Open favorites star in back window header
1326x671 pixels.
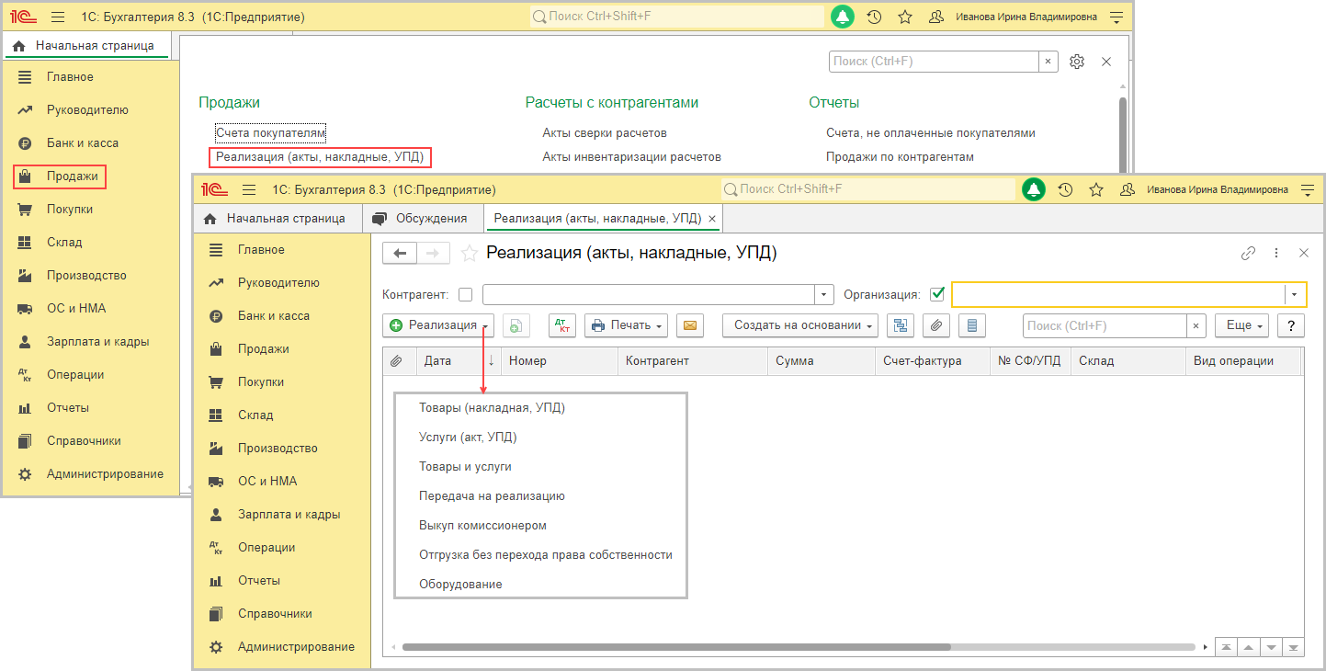pos(905,17)
